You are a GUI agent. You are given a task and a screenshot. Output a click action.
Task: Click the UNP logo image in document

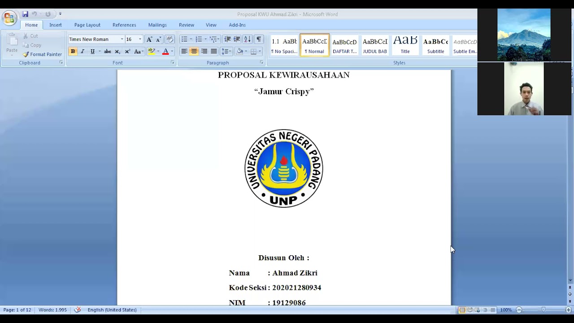(x=284, y=168)
